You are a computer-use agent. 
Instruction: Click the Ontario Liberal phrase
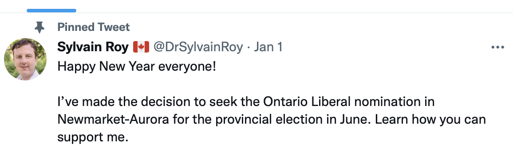(307, 102)
